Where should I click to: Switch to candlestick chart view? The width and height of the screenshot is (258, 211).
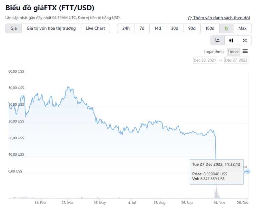[231, 40]
